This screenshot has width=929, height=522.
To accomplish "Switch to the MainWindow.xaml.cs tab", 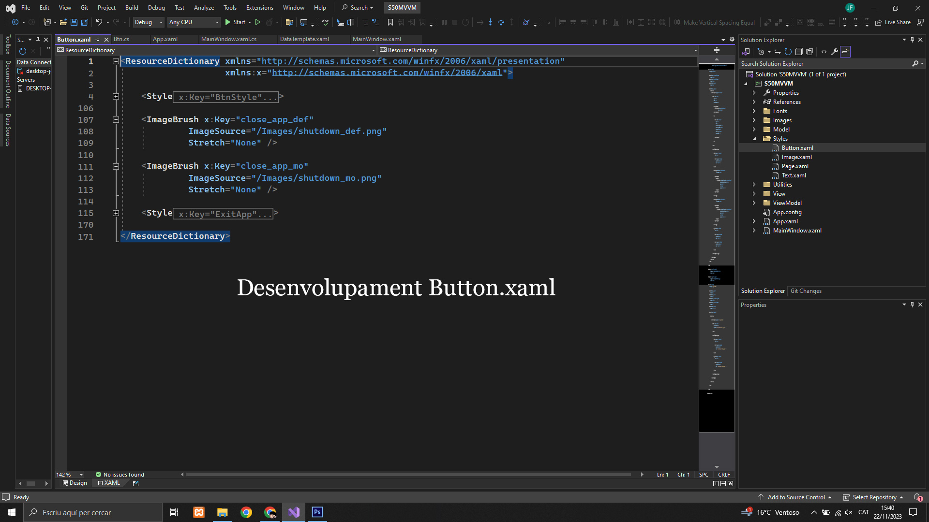I will 229,39.
